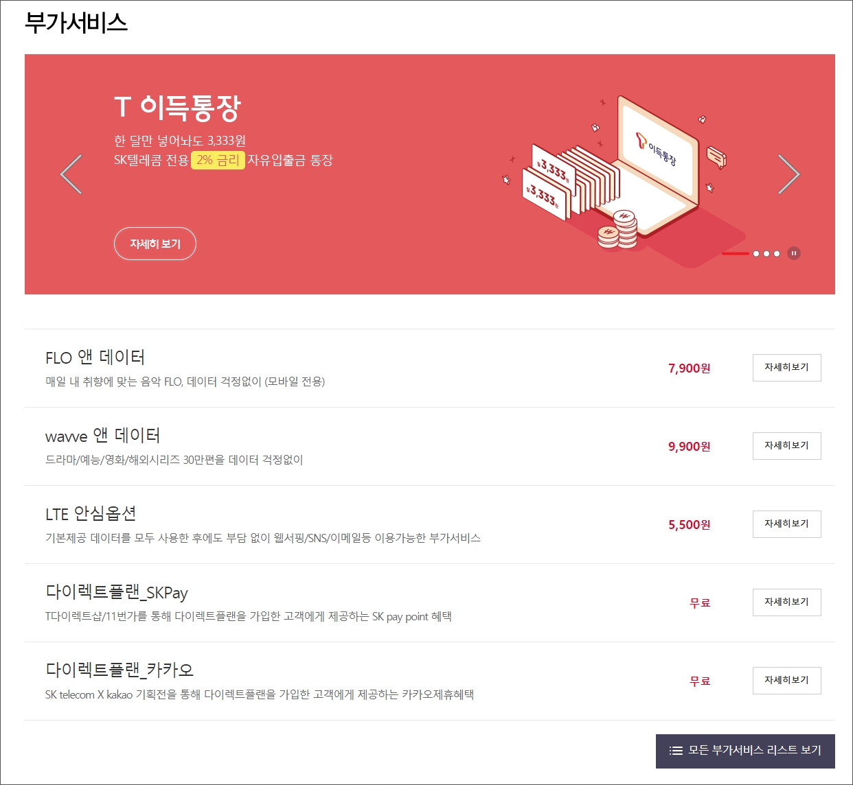Select the active red banner indicator bar

735,253
